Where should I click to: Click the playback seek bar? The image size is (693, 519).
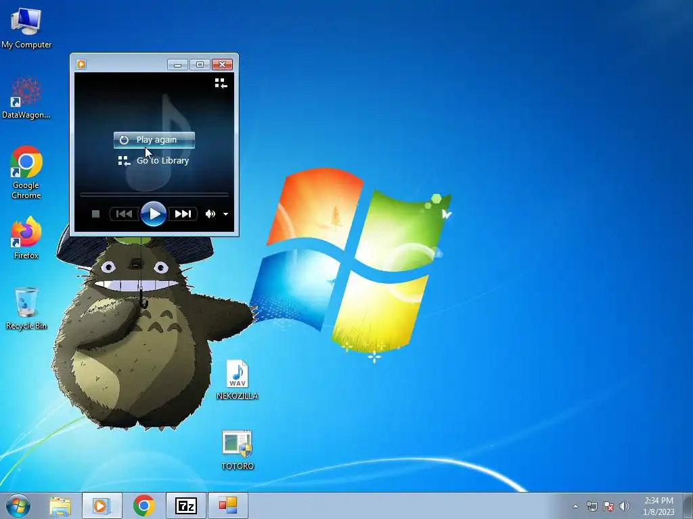154,194
